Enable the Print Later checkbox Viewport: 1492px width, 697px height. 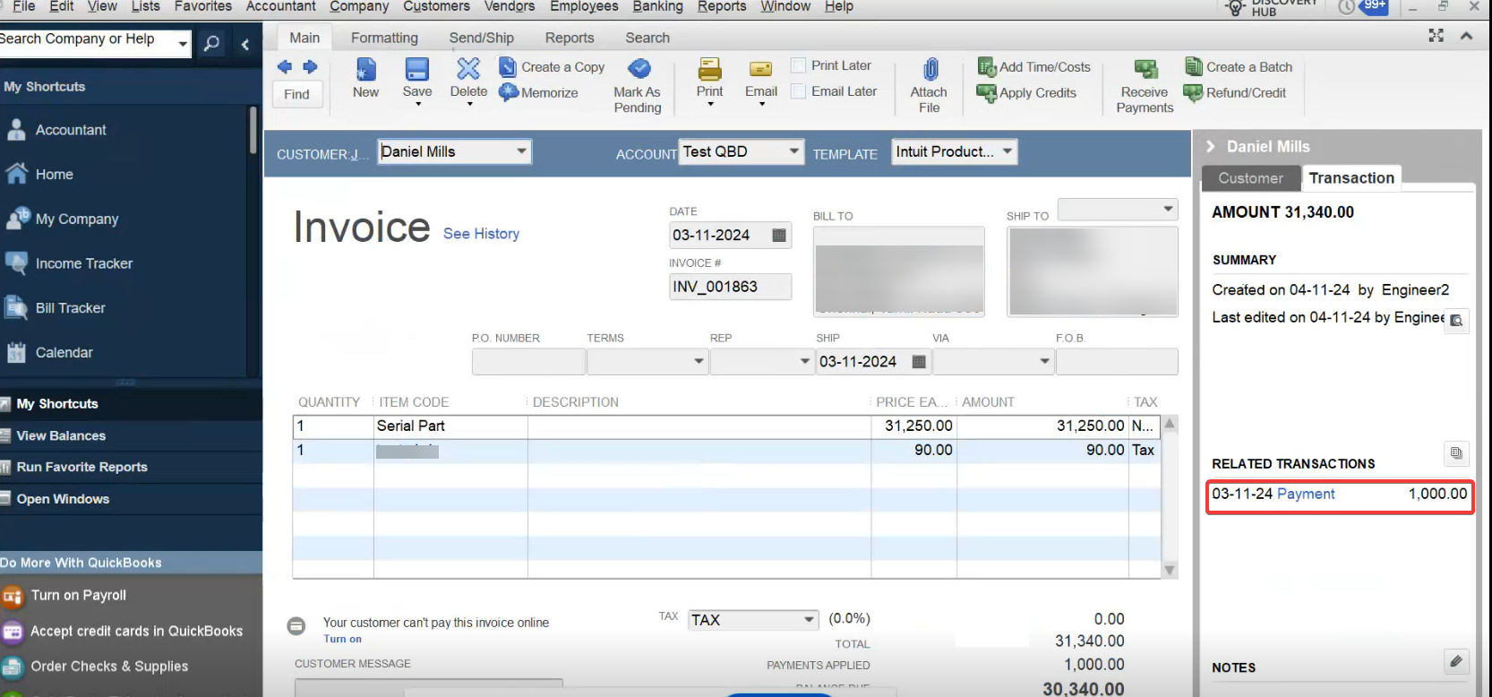[798, 65]
